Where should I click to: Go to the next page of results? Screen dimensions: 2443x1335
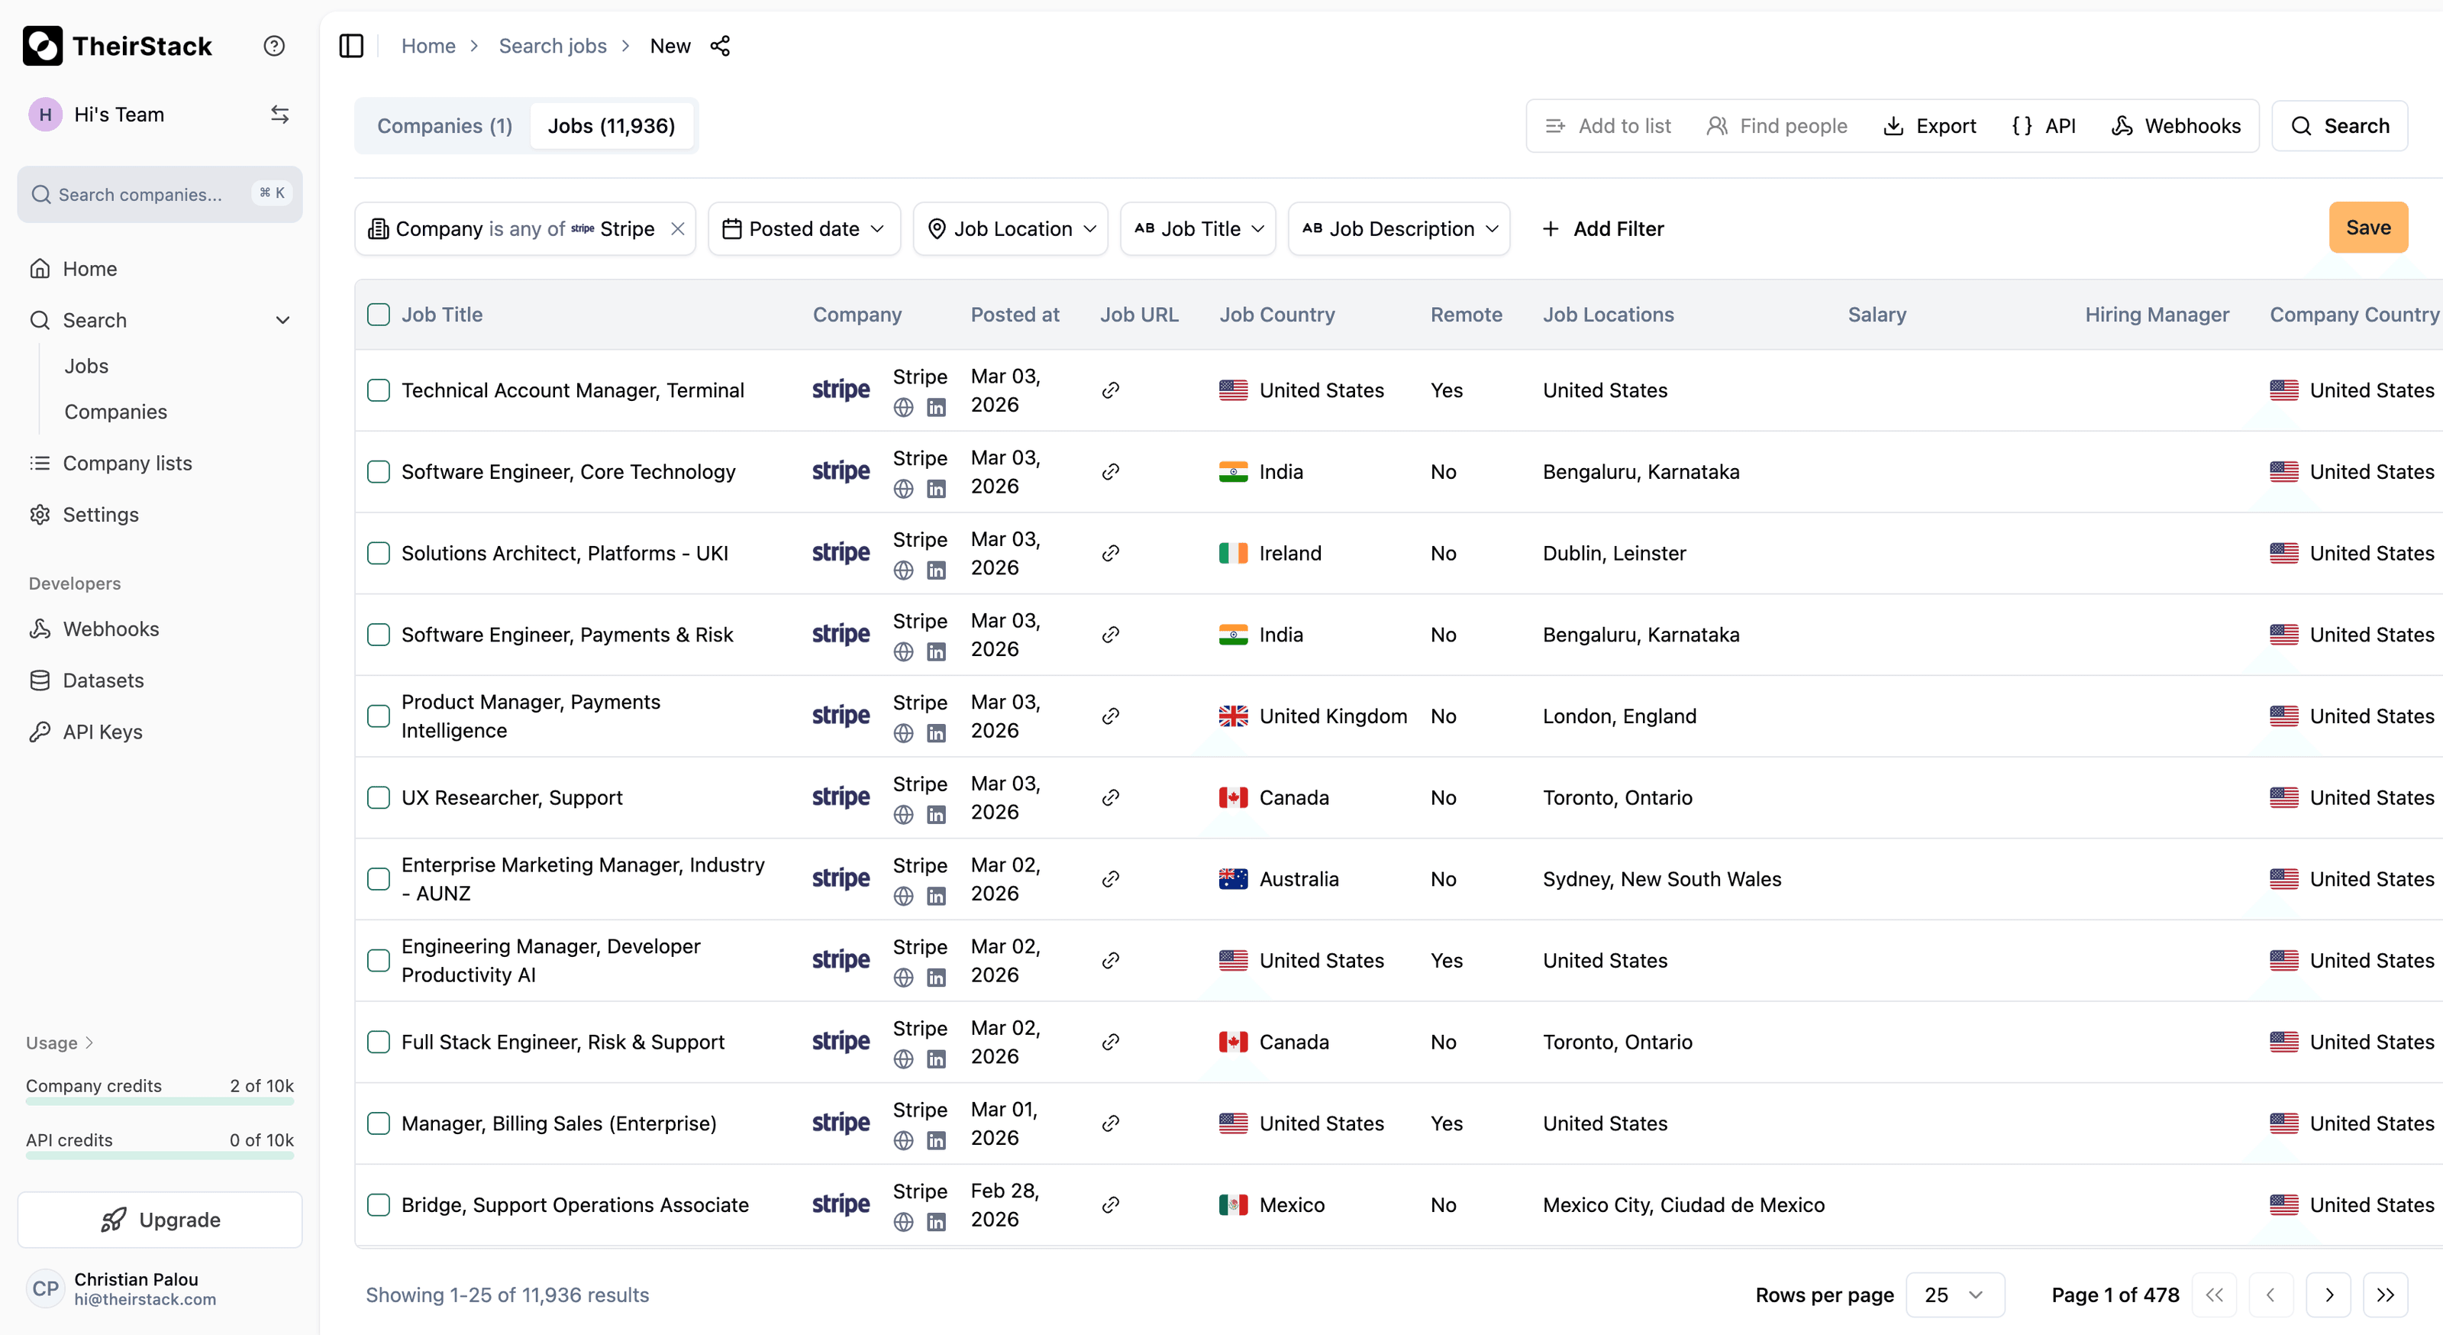2329,1295
